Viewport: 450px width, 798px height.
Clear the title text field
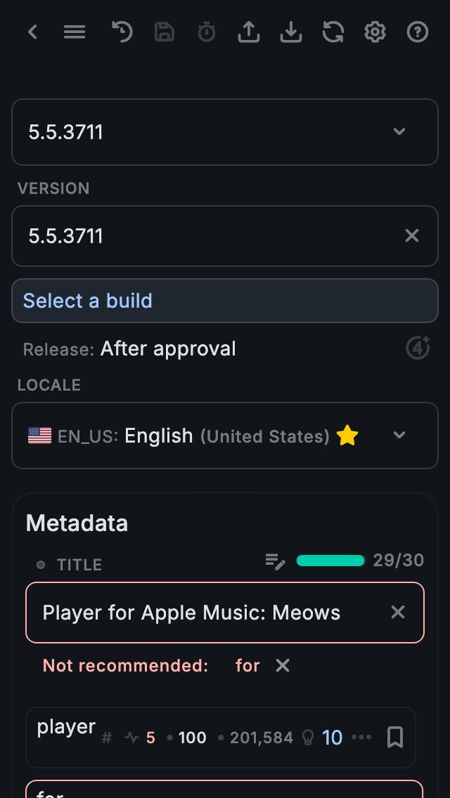tap(398, 613)
